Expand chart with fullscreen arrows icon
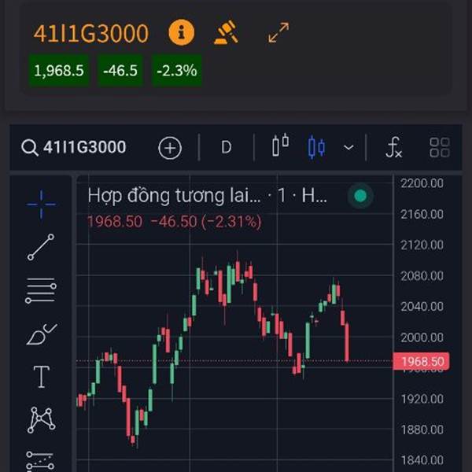This screenshot has height=472, width=472. pyautogui.click(x=278, y=32)
